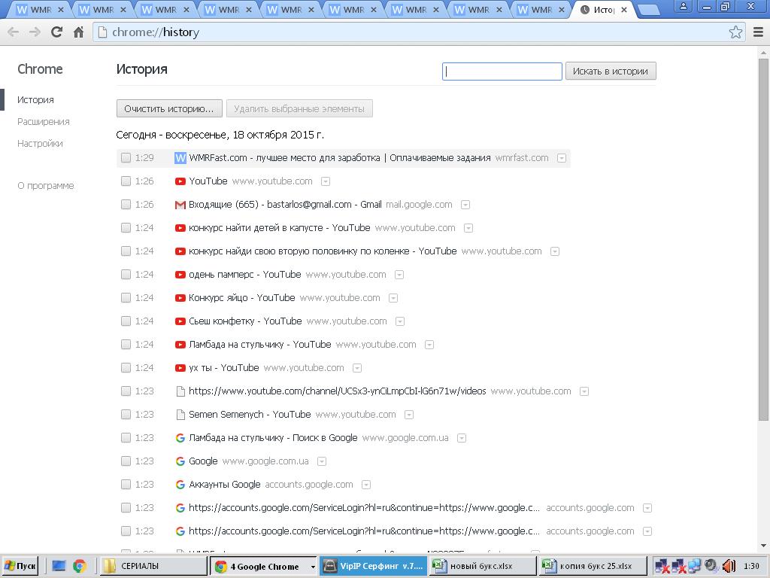Open the user profile button in title bar

pyautogui.click(x=683, y=6)
